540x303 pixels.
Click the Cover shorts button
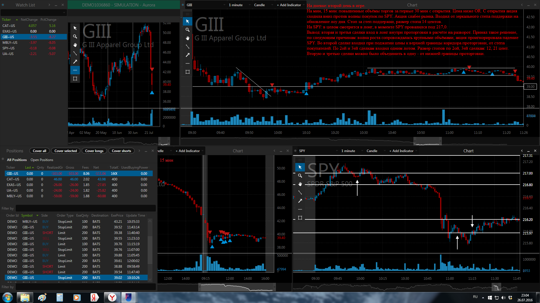(x=121, y=151)
